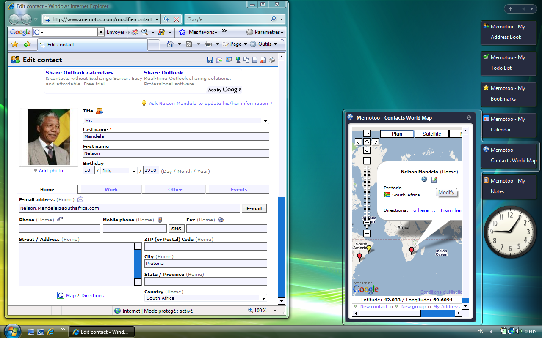
Task: Click the duplicate contact pages icon
Action: click(x=246, y=60)
